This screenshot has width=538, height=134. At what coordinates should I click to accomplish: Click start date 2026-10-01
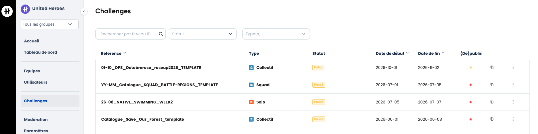point(386,68)
